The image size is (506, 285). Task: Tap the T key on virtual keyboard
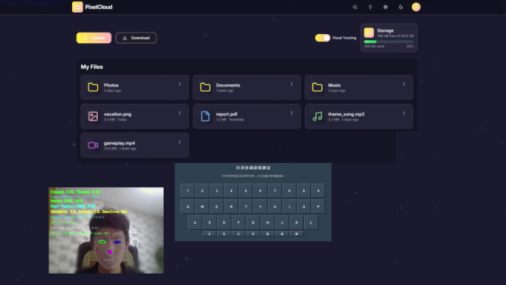pos(246,207)
